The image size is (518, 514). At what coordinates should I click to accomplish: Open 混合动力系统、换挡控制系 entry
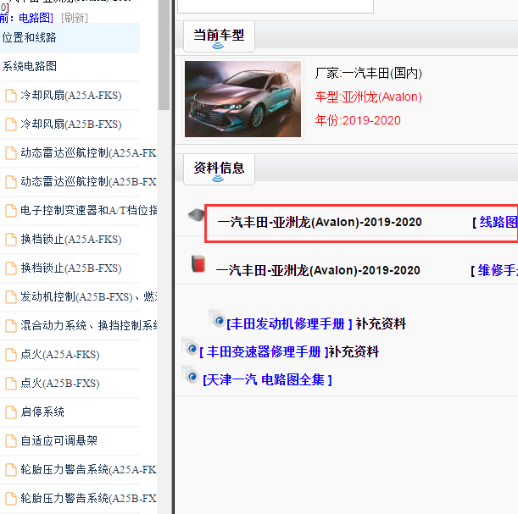coord(88,326)
